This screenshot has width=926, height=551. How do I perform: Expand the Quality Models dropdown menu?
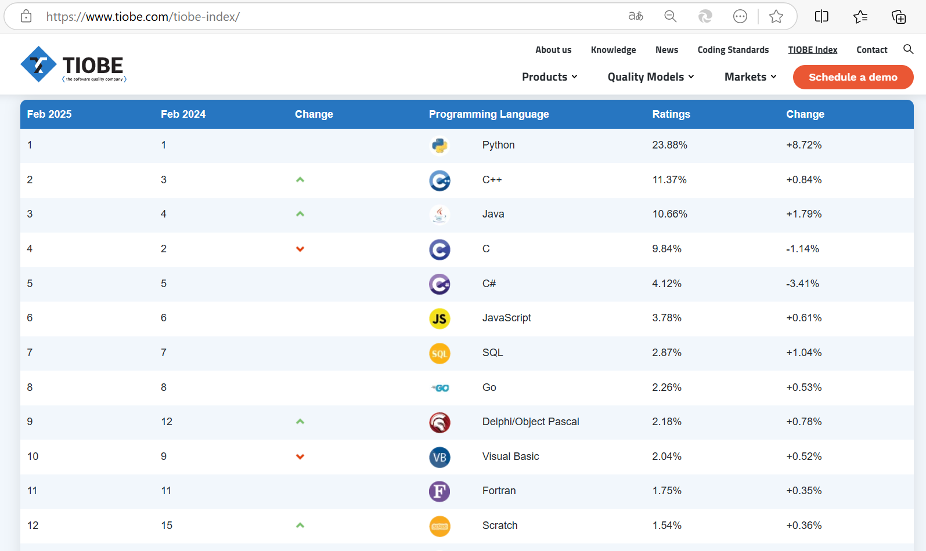(651, 77)
